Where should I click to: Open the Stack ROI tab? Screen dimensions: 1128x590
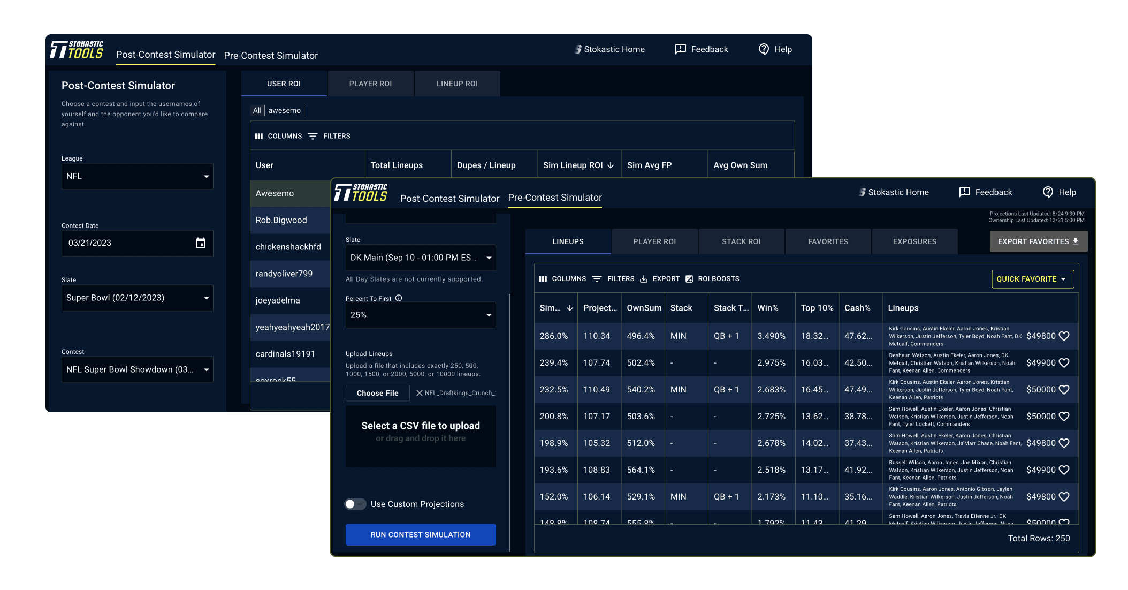[x=741, y=241]
